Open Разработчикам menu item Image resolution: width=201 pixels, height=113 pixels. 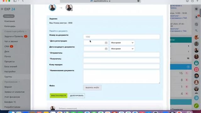click(12, 107)
